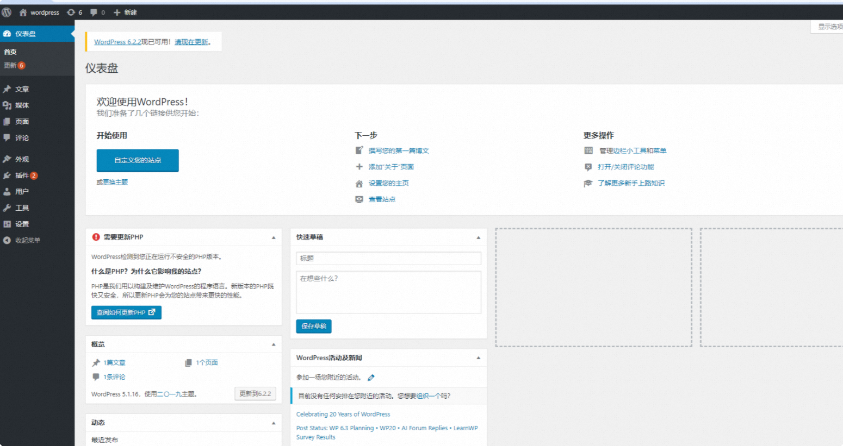The width and height of the screenshot is (843, 446).
Task: Open the comments bubble in admin bar
Action: pyautogui.click(x=97, y=12)
